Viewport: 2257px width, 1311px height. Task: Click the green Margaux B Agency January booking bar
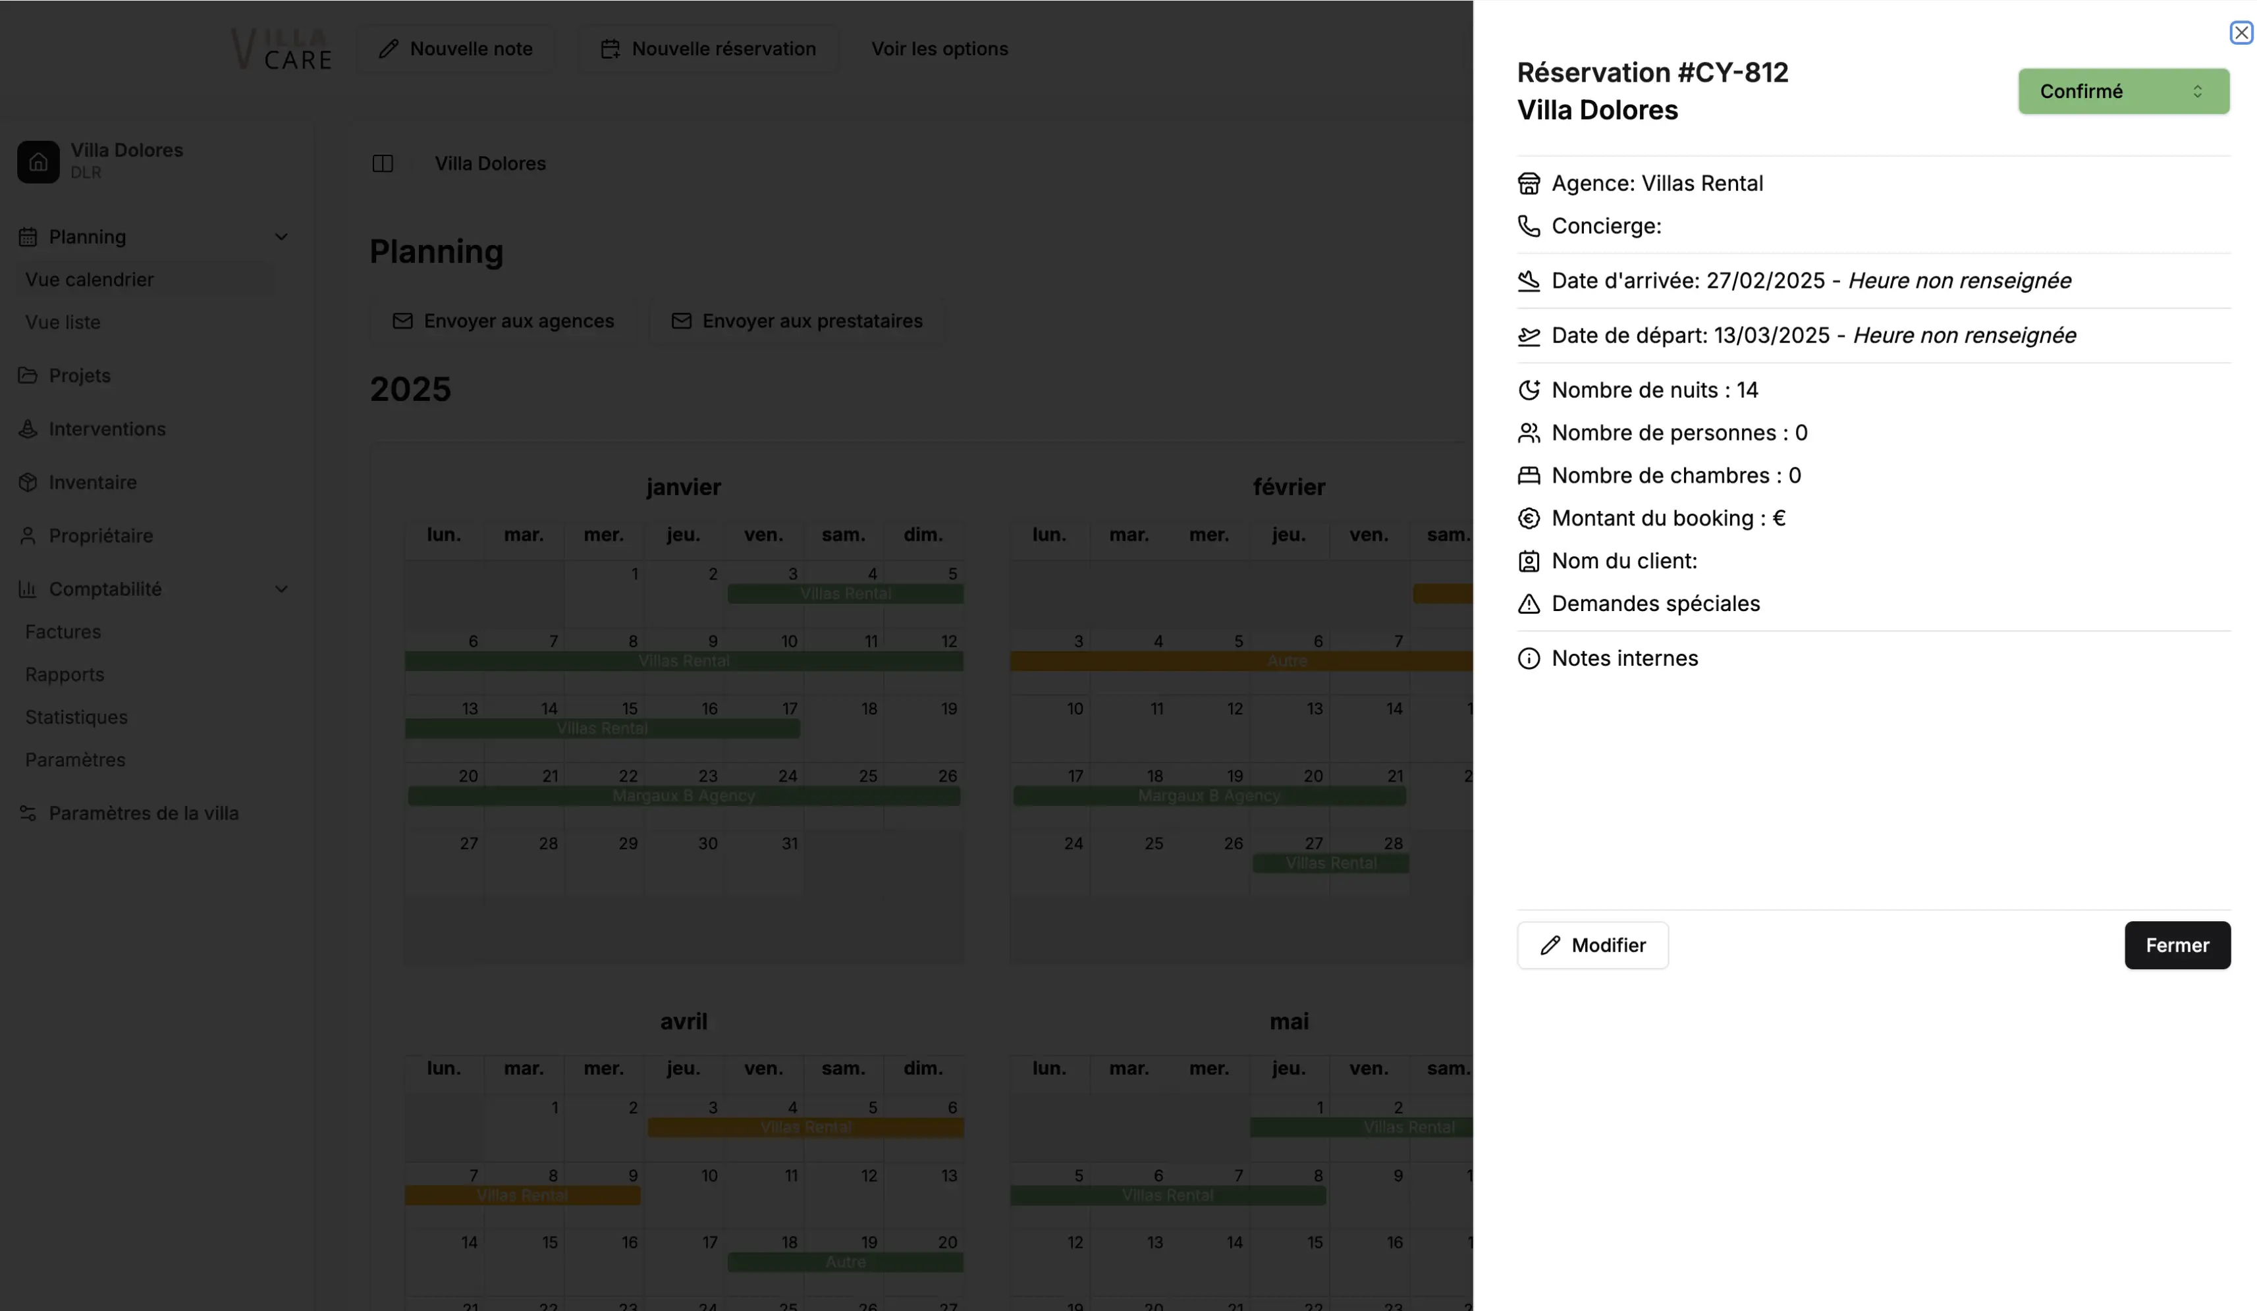(x=684, y=796)
